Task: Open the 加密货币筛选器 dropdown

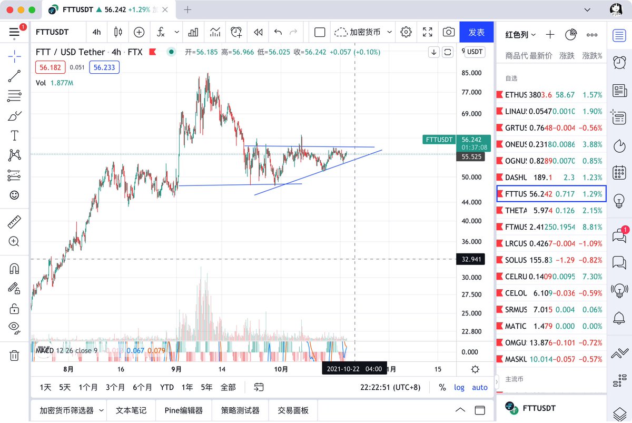Action: pyautogui.click(x=72, y=410)
